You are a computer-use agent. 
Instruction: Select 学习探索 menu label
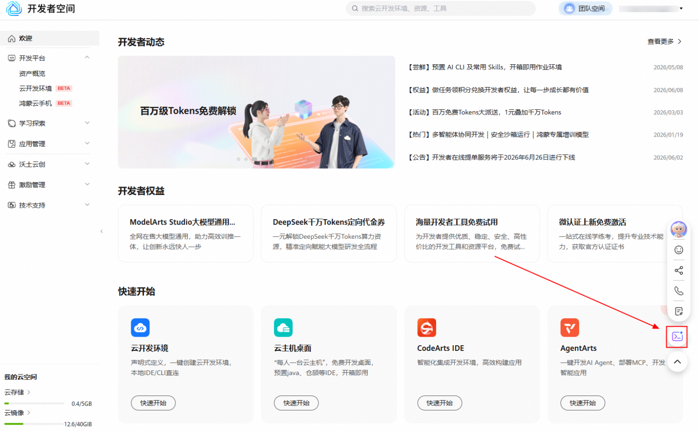pos(32,123)
